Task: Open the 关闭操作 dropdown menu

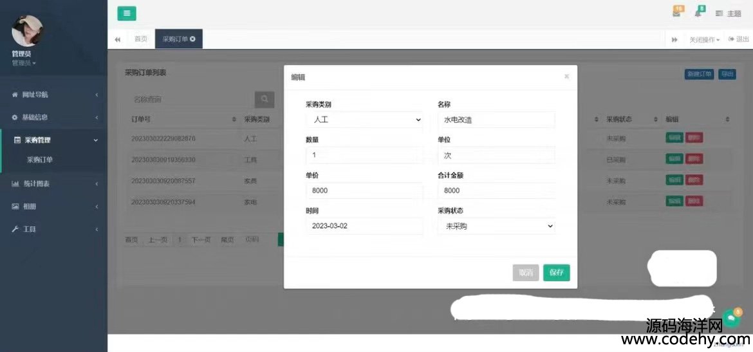Action: pos(704,40)
